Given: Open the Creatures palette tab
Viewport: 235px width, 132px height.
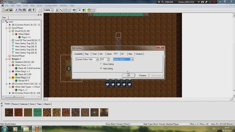Looking at the screenshot, I should 23,104.
